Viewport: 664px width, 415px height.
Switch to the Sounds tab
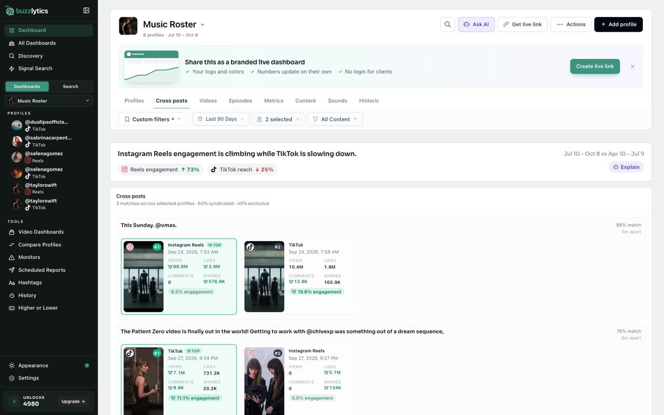337,101
